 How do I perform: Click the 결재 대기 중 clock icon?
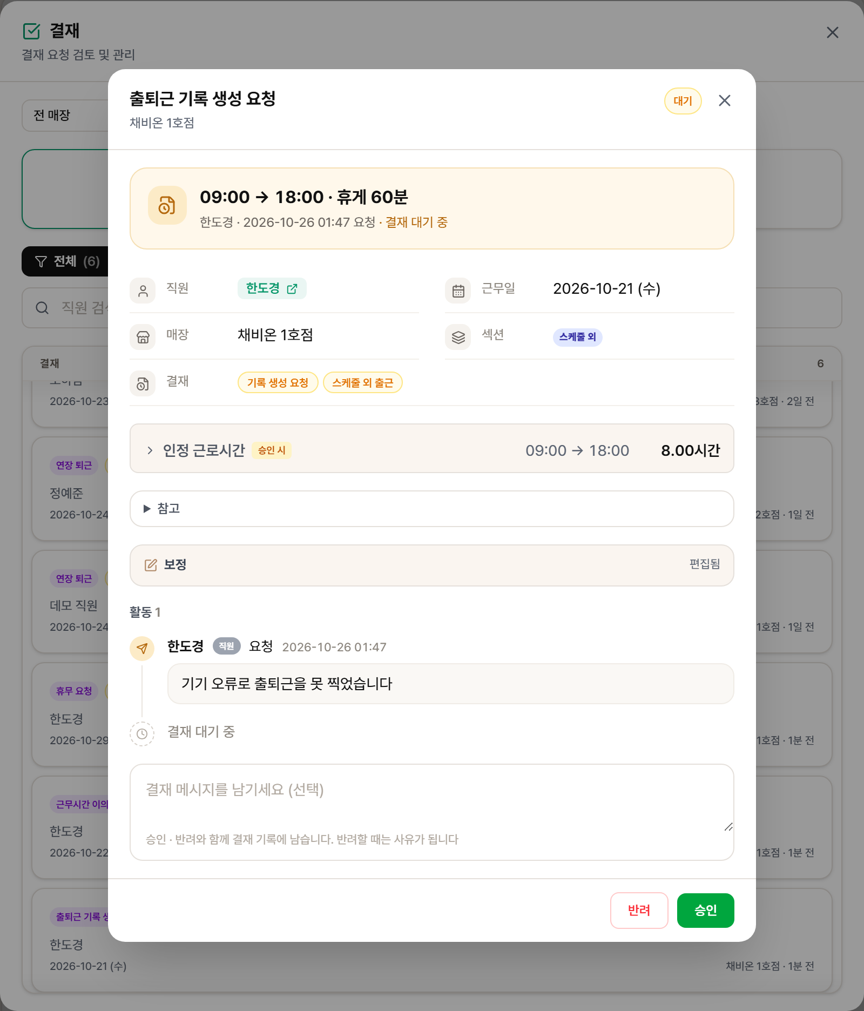(142, 734)
